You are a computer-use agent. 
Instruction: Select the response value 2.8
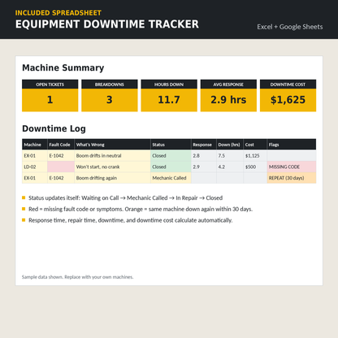click(204, 156)
